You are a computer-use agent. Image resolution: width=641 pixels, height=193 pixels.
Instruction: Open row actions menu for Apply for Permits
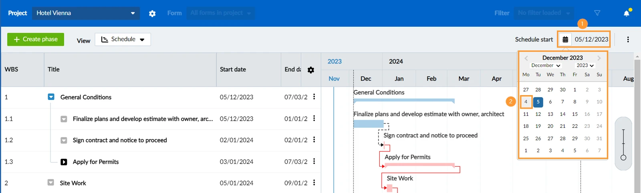point(314,161)
